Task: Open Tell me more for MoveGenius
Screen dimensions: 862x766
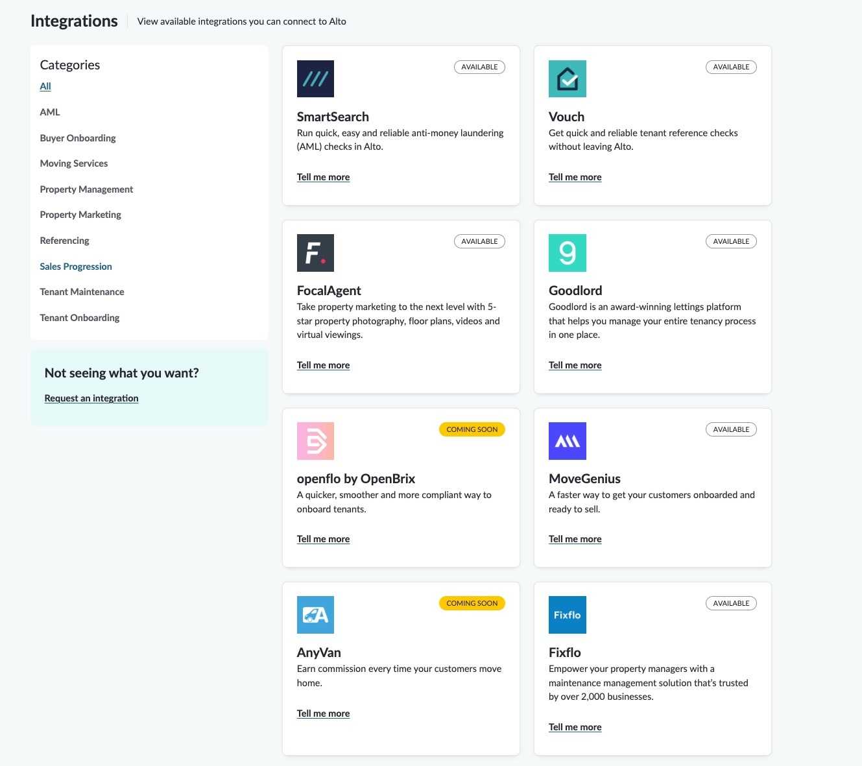Action: 575,539
